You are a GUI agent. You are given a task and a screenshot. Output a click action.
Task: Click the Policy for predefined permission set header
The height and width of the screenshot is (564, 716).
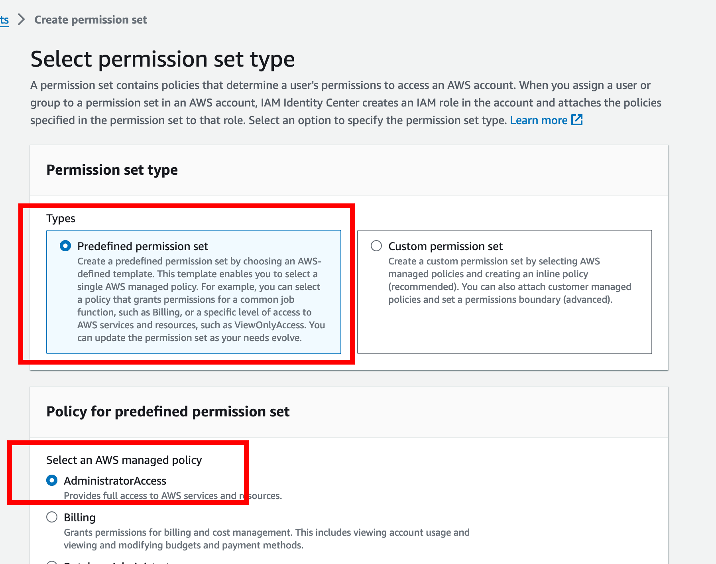click(x=168, y=412)
